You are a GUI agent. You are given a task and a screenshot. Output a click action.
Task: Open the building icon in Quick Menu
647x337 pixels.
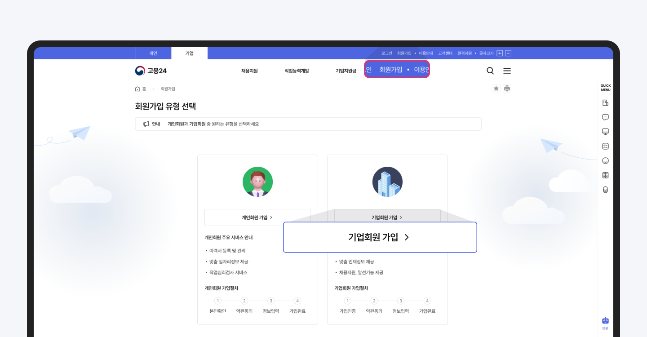[605, 103]
